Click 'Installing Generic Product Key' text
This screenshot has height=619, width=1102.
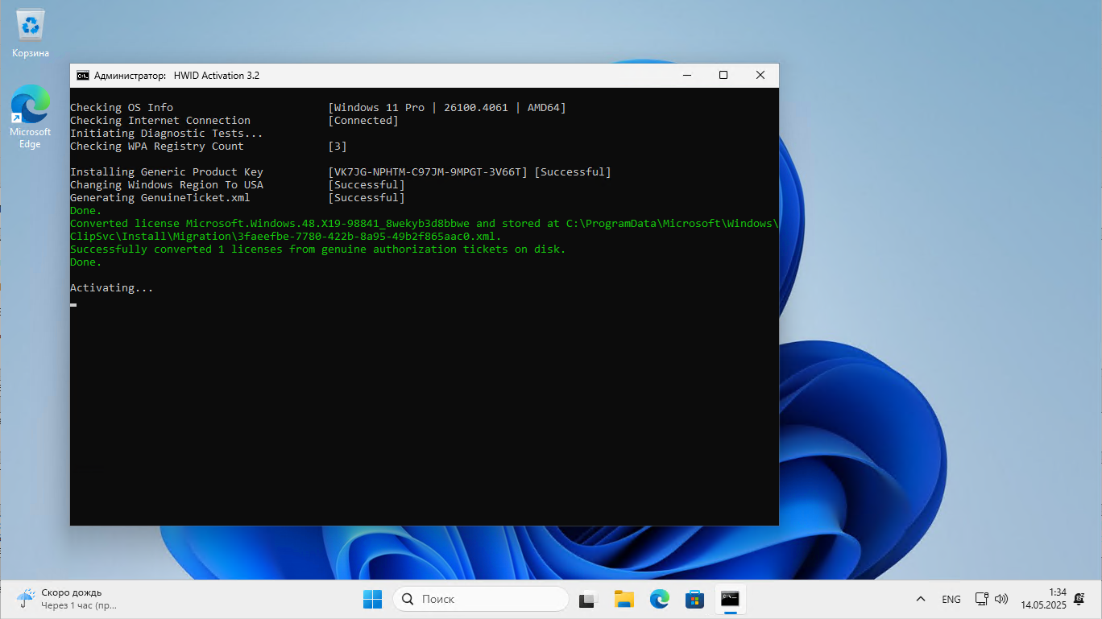167,171
